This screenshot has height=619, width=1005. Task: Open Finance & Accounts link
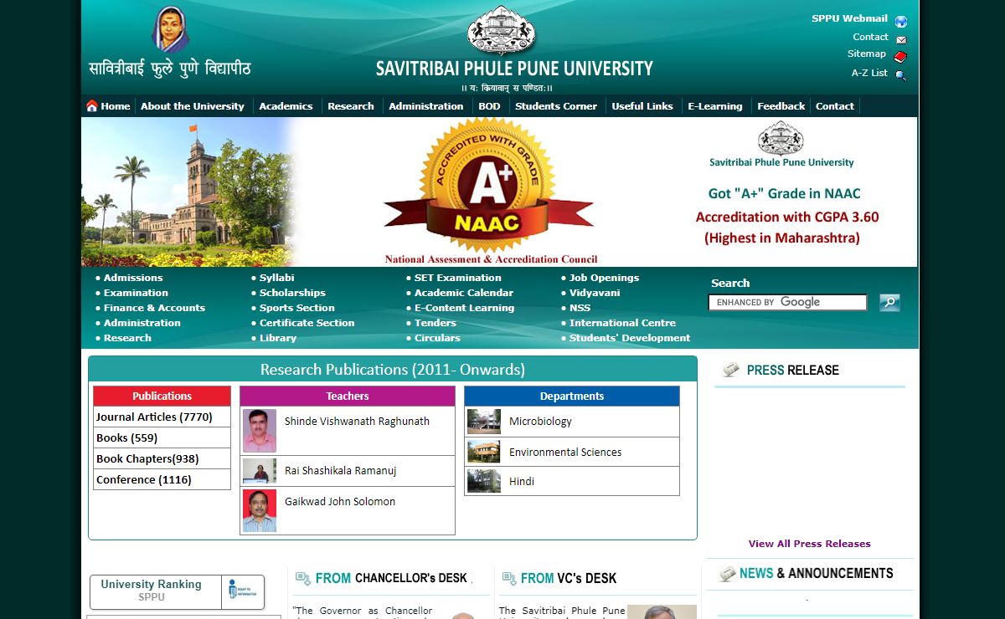154,308
